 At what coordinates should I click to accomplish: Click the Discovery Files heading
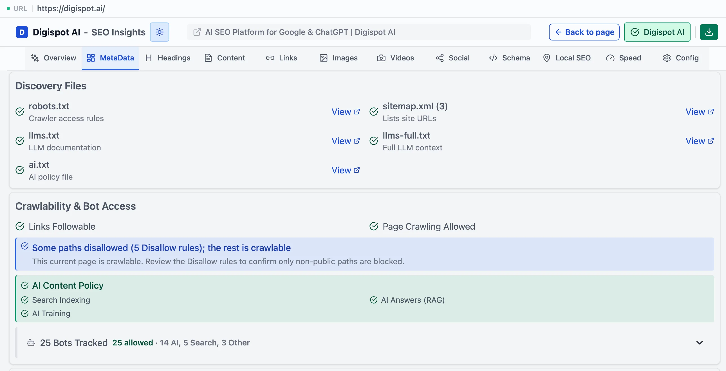tap(51, 86)
